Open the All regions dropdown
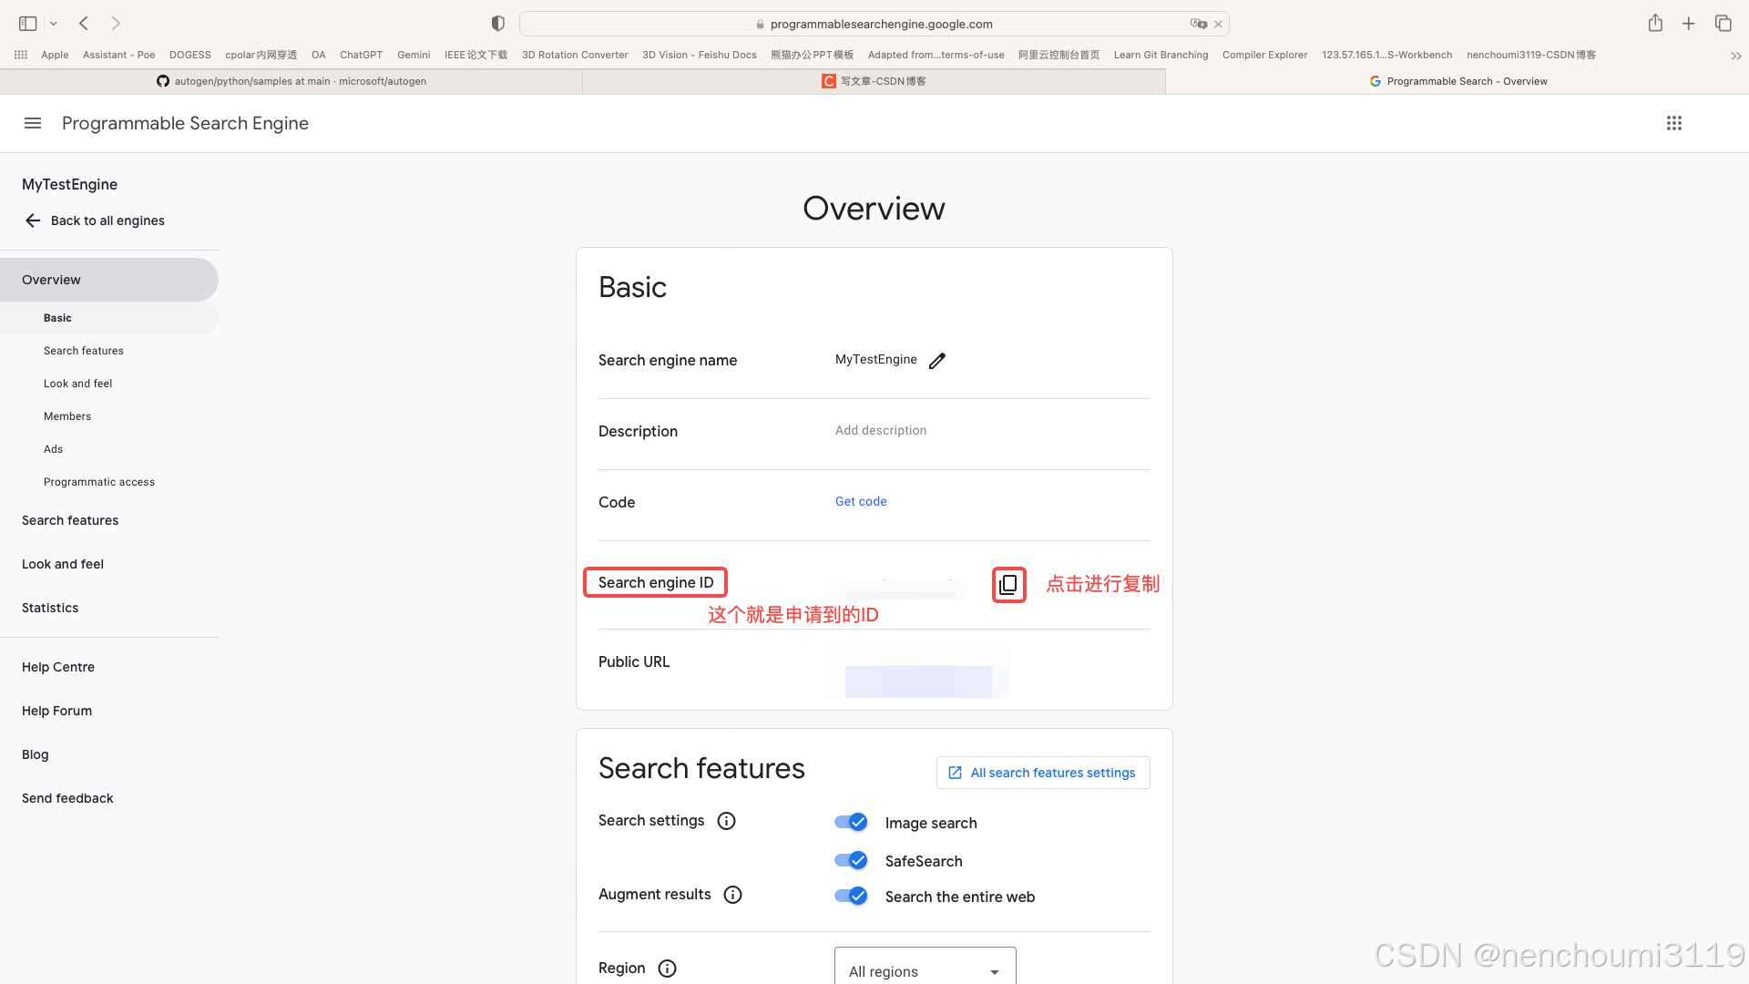1749x984 pixels. (925, 970)
